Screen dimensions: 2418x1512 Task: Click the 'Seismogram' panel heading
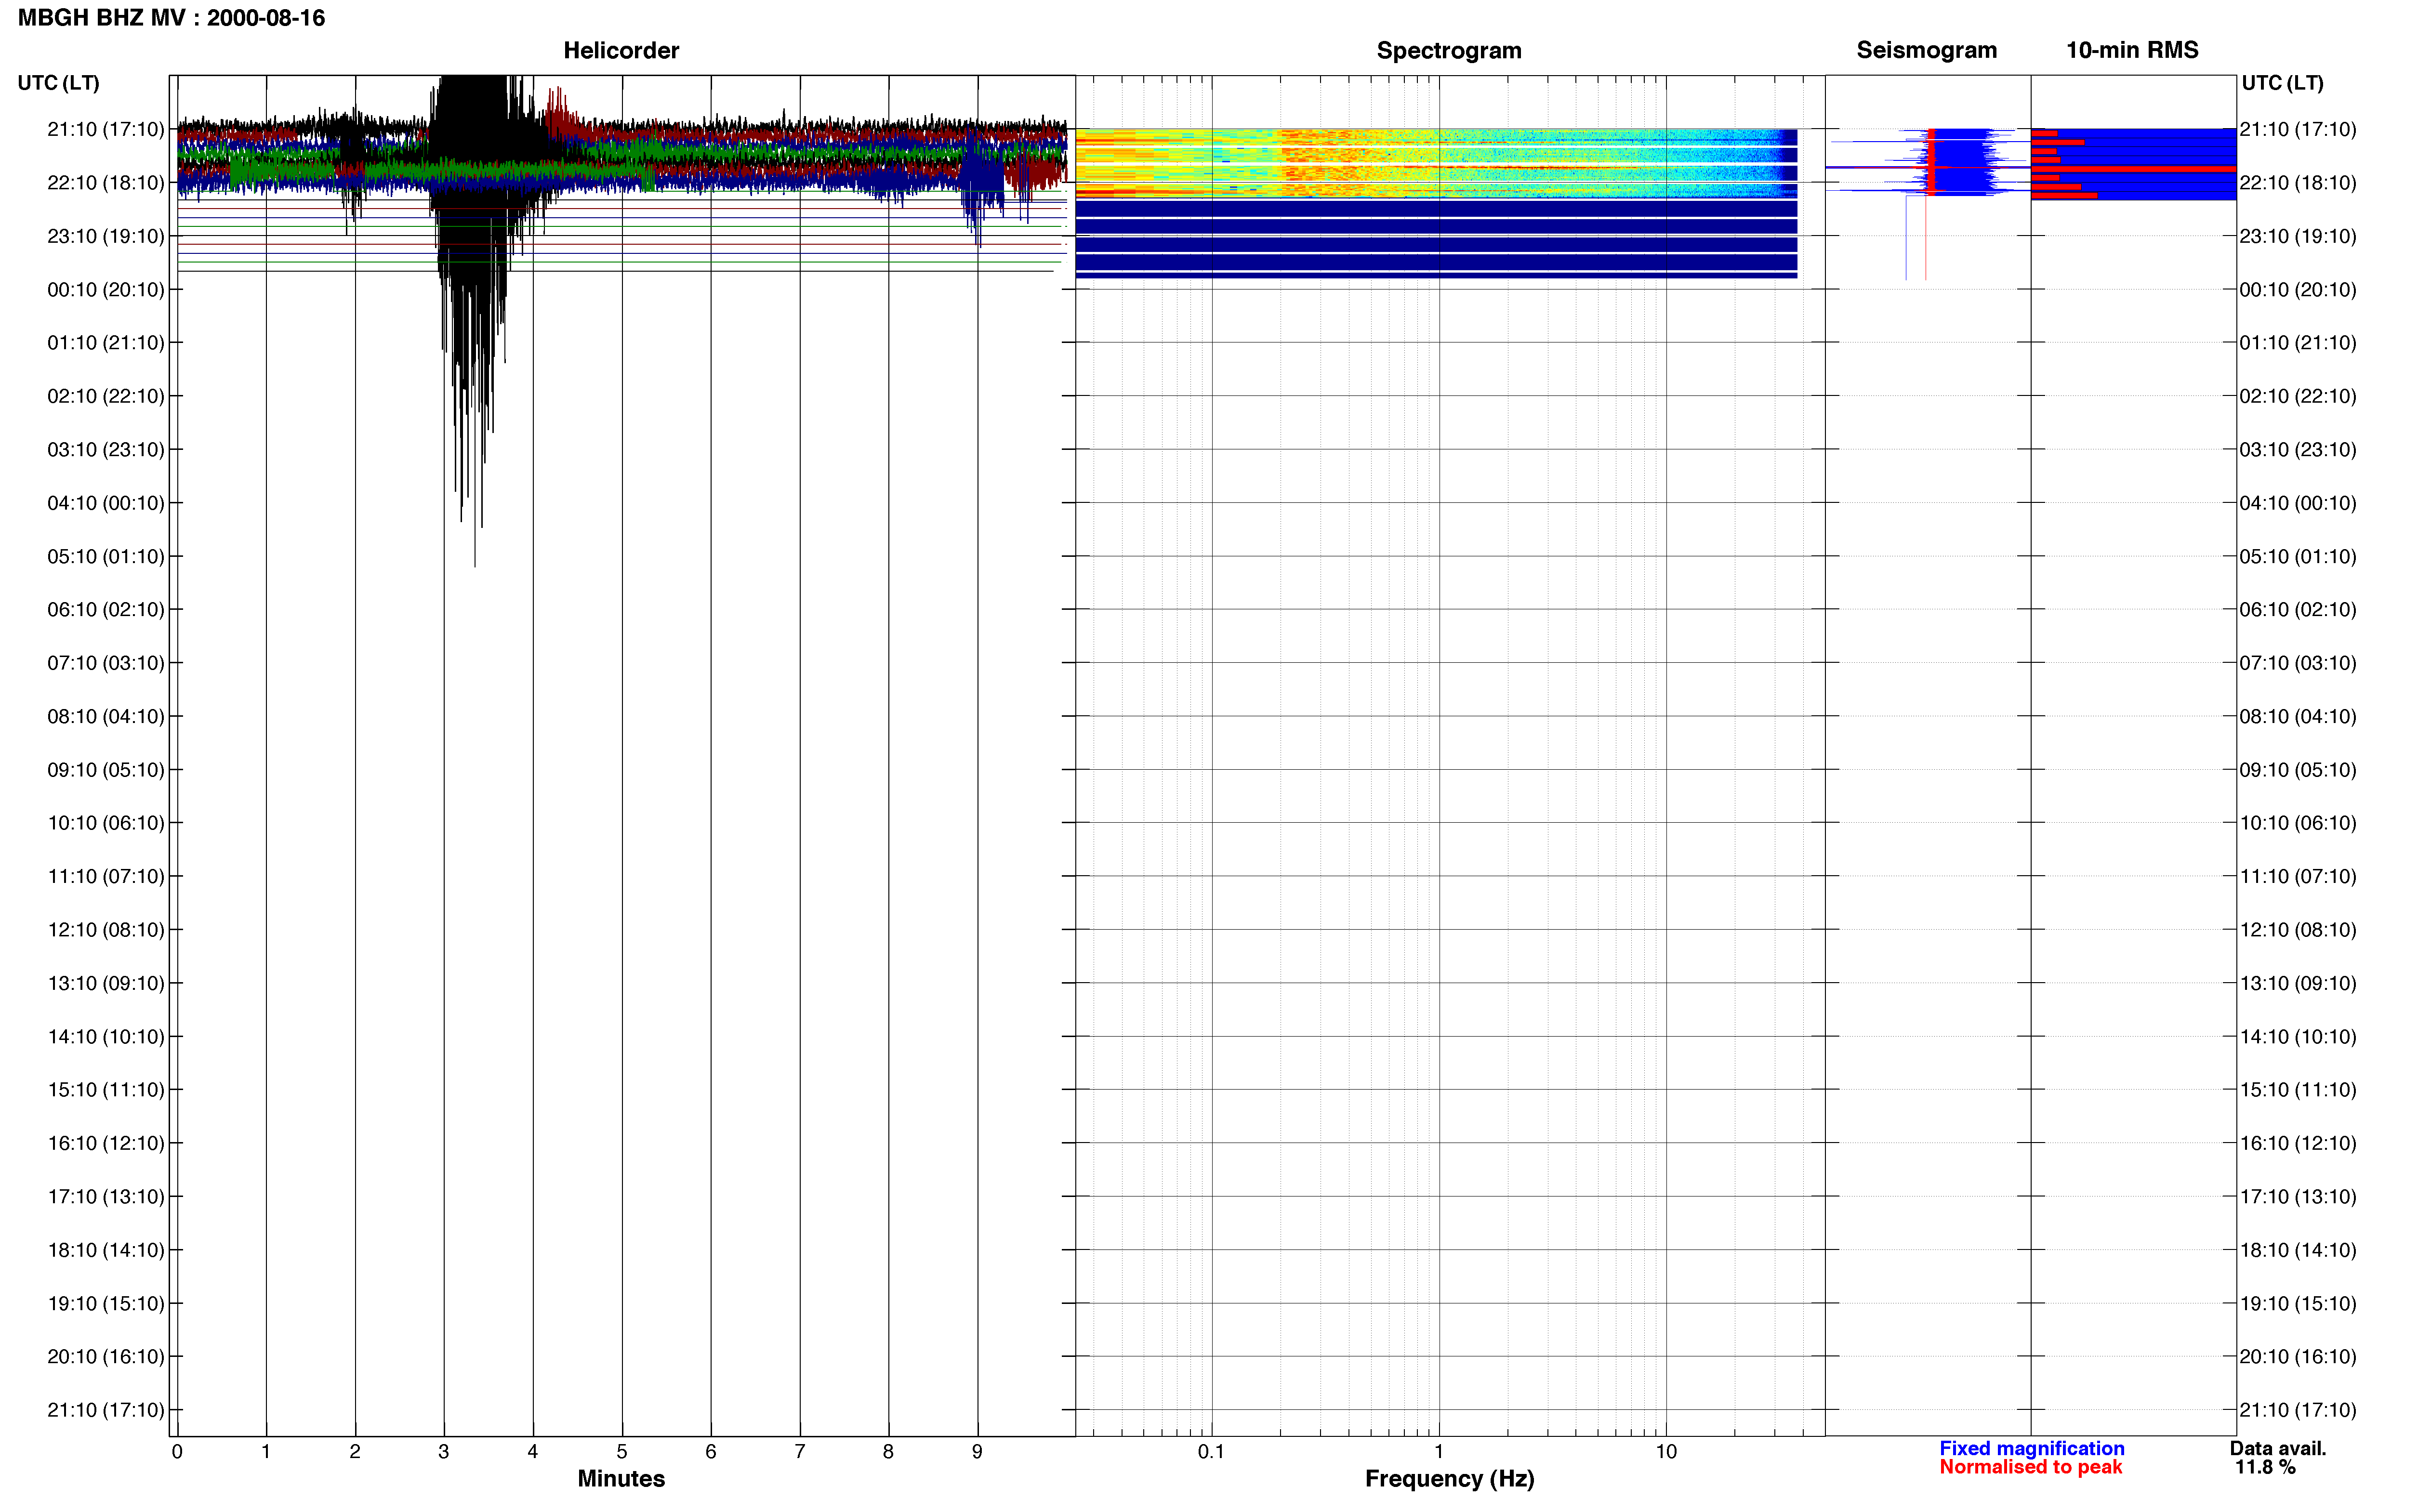[x=1926, y=50]
